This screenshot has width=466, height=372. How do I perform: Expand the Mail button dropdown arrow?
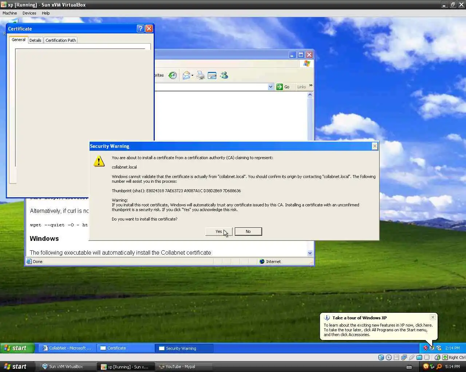(193, 76)
